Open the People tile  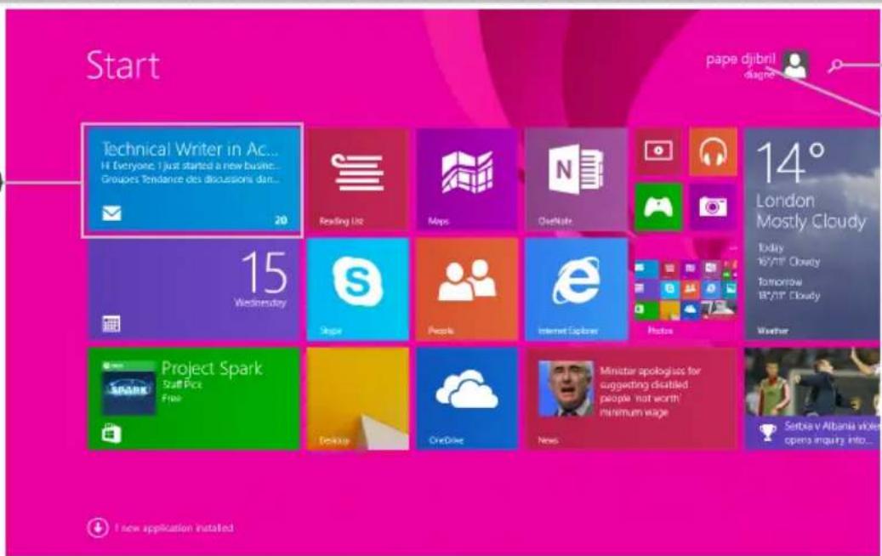[x=467, y=289]
